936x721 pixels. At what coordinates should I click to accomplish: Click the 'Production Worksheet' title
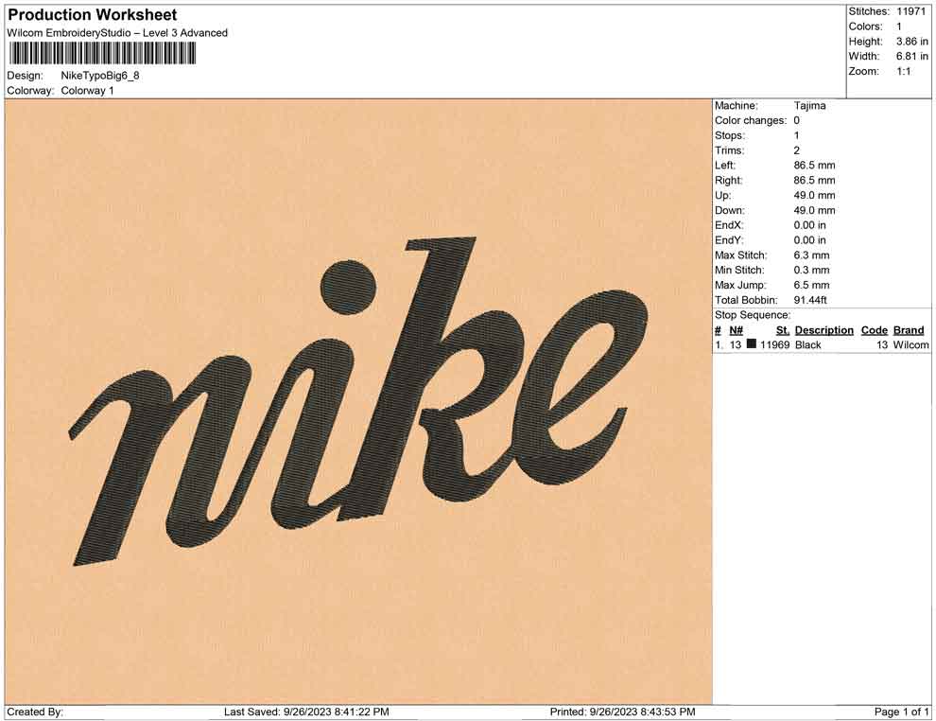click(x=93, y=15)
